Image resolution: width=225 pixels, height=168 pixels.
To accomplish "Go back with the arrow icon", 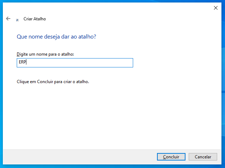I will coord(8,19).
